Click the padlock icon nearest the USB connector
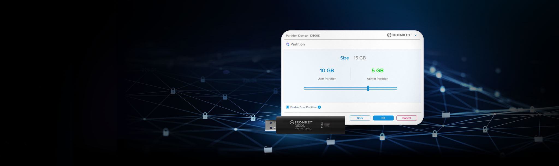Image resolution: width=559 pixels, height=166 pixels. click(253, 118)
